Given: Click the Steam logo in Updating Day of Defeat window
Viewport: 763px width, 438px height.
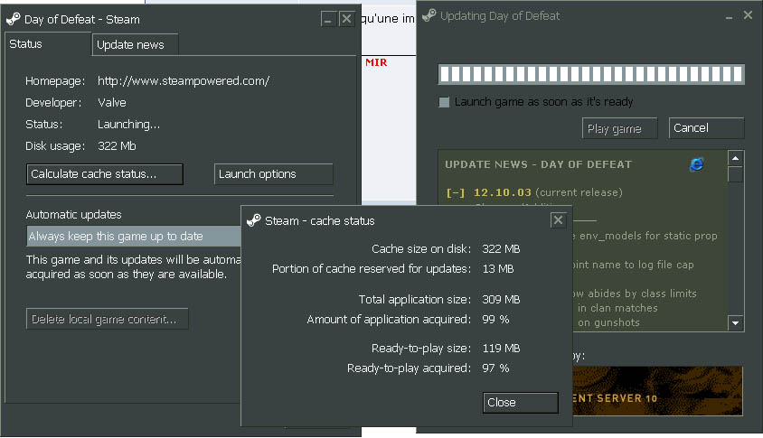Looking at the screenshot, I should point(429,15).
